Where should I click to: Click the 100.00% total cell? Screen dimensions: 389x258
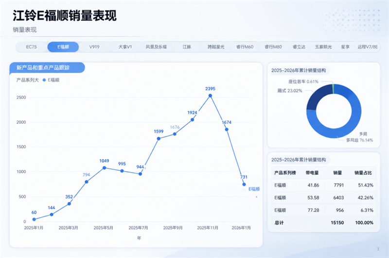(x=364, y=223)
